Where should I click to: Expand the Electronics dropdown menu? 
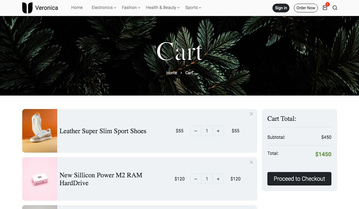[x=104, y=7]
